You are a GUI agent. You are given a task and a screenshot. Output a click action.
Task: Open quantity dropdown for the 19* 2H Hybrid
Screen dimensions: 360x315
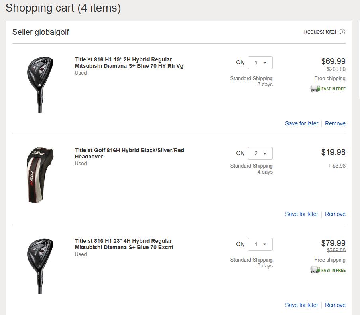coord(260,63)
